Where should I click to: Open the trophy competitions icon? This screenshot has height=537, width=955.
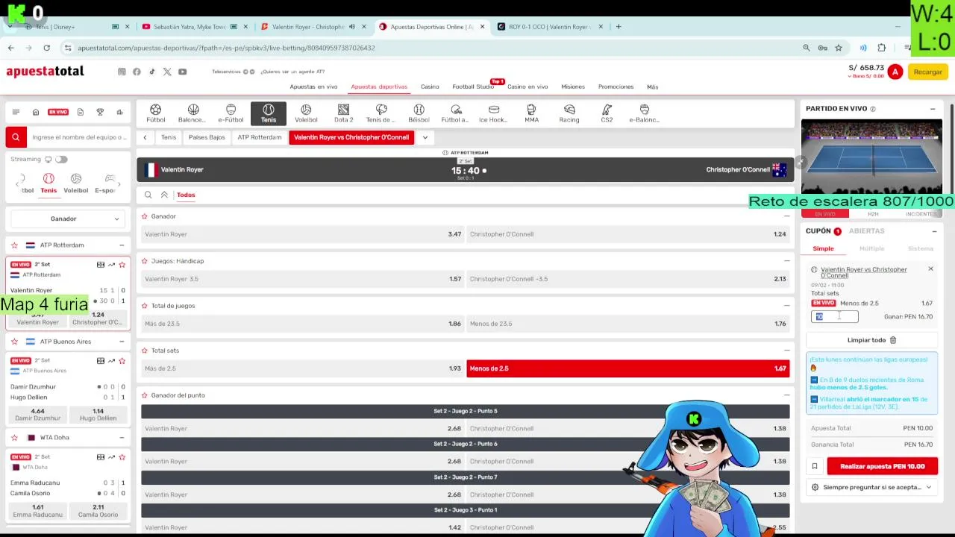(100, 112)
